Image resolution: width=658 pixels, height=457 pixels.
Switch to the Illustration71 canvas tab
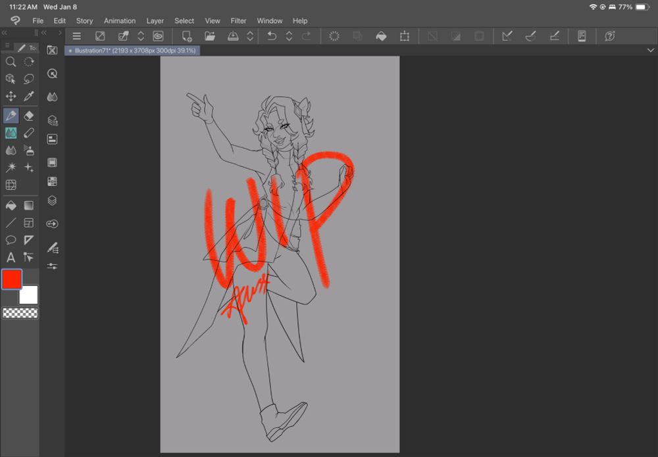[x=132, y=51]
